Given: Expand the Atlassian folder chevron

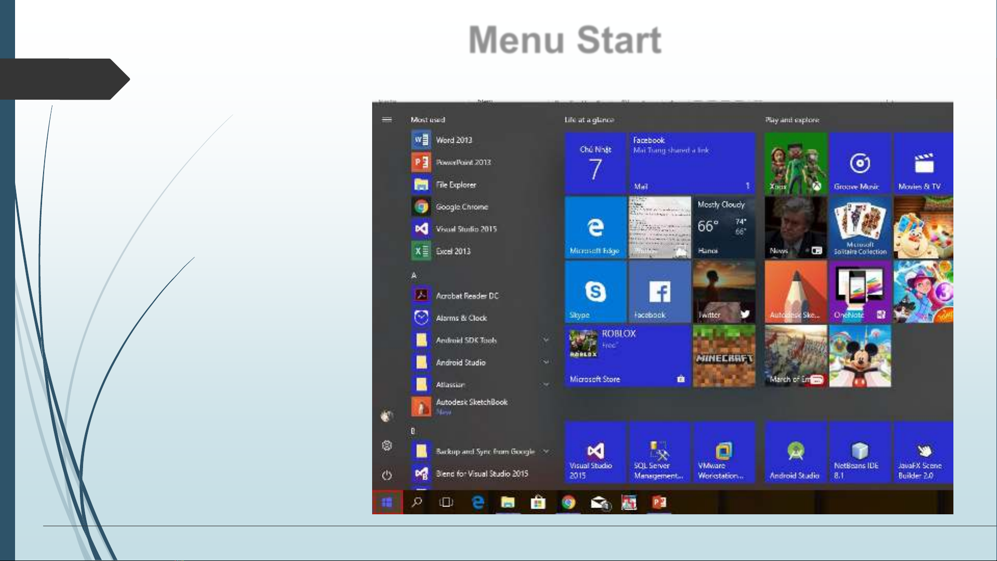Looking at the screenshot, I should (x=546, y=385).
